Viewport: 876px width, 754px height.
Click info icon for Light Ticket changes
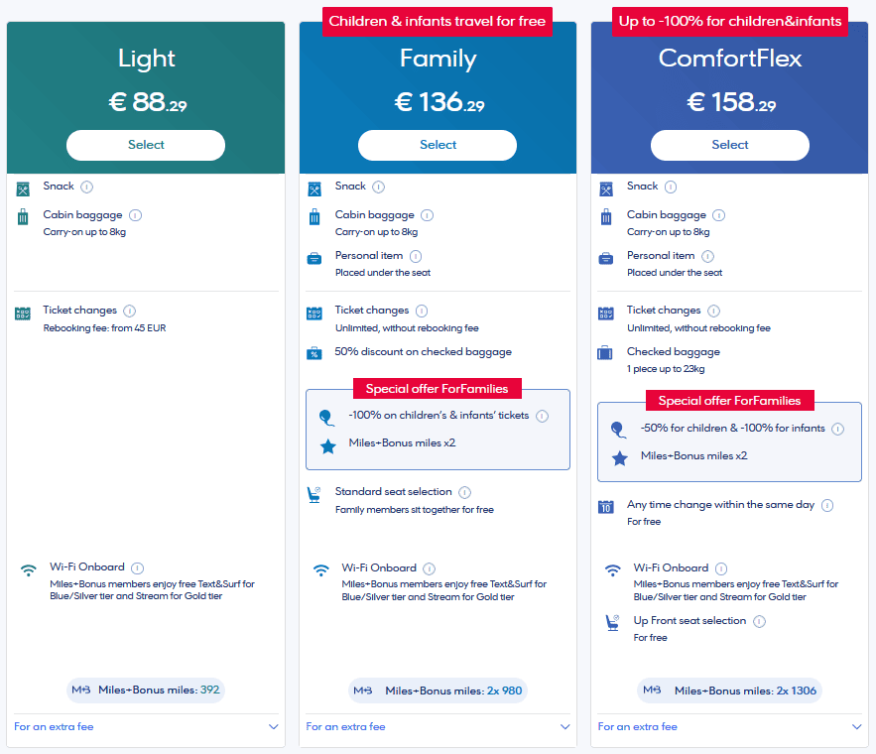click(x=130, y=311)
